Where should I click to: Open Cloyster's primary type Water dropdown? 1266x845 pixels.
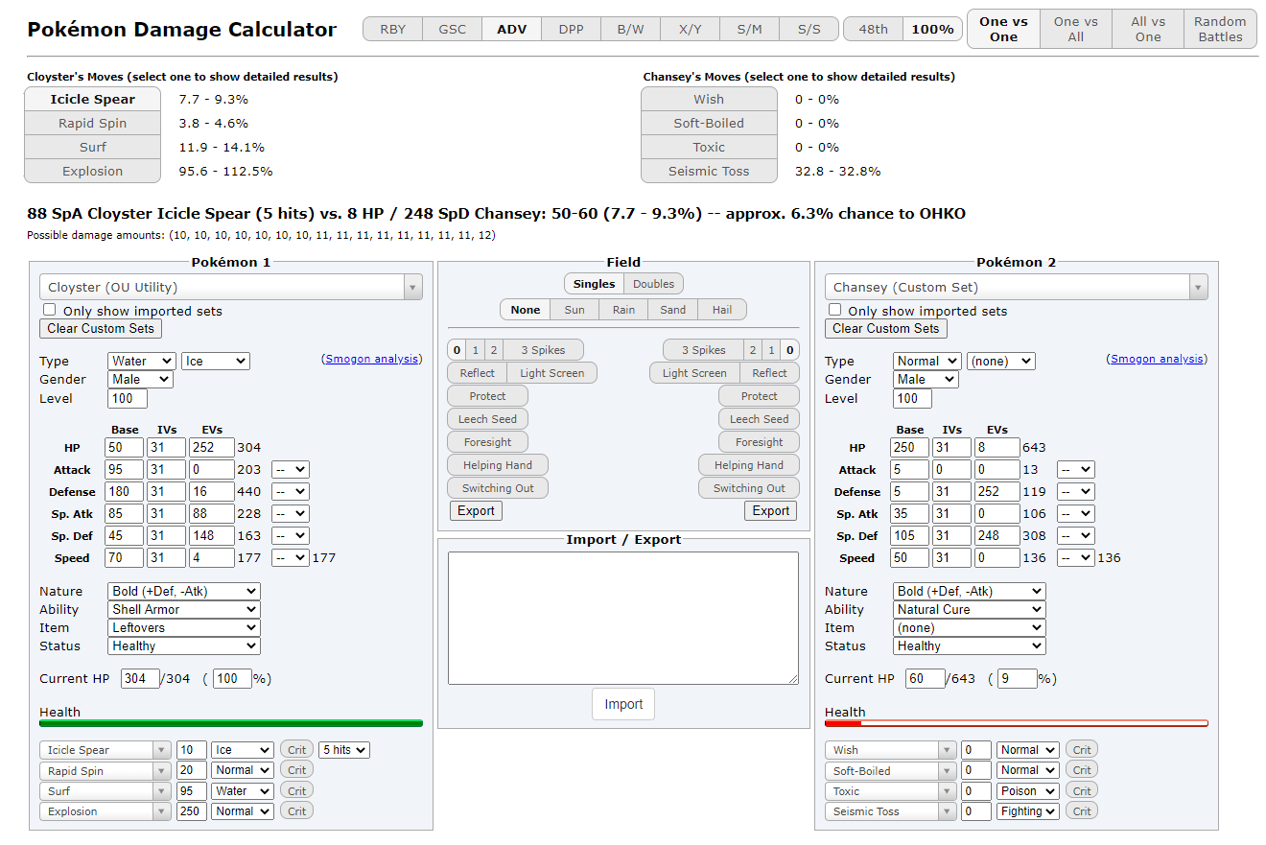tap(142, 361)
